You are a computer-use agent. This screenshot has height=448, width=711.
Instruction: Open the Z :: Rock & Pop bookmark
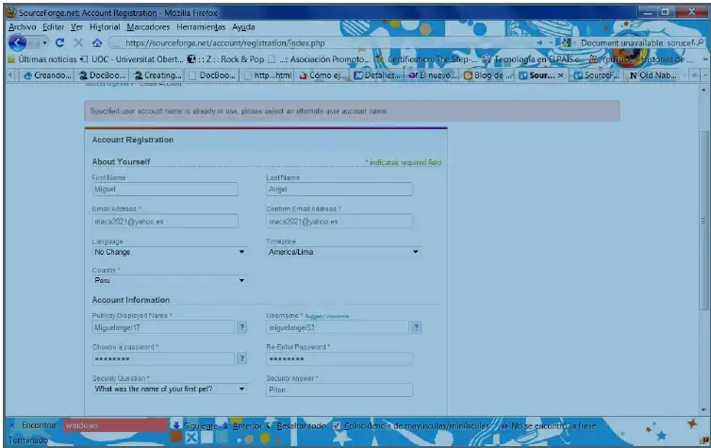click(225, 59)
